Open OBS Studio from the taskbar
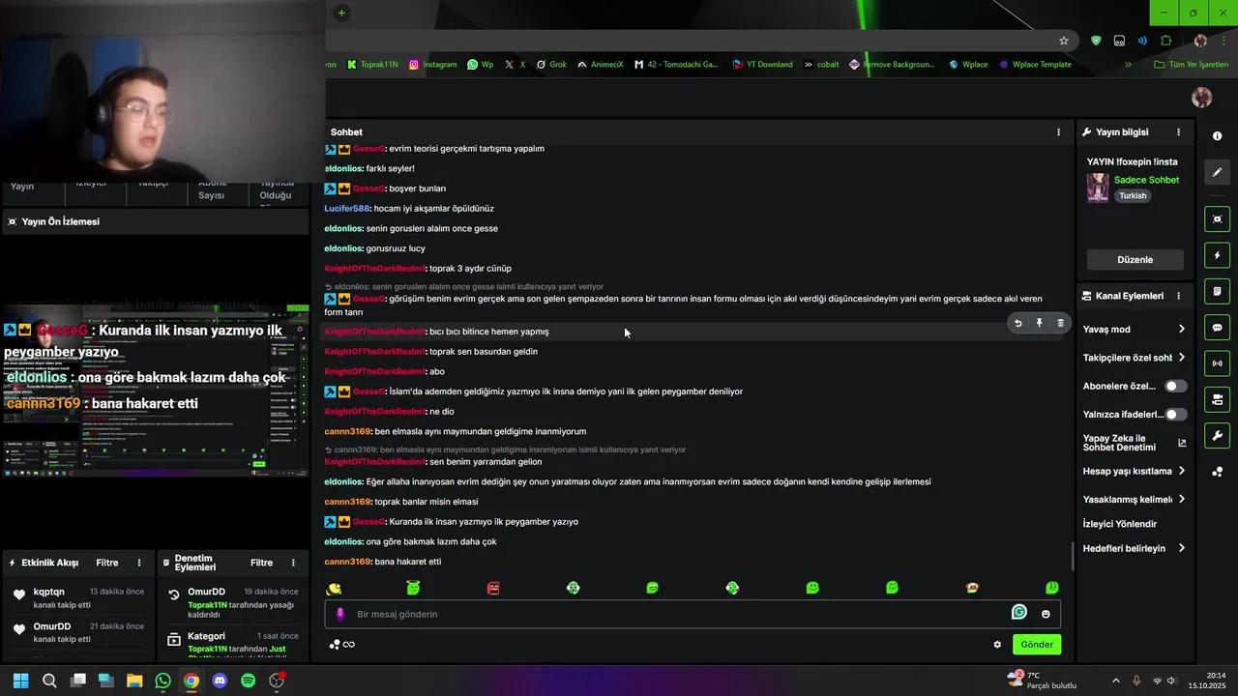Viewport: 1238px width, 696px height. [x=277, y=681]
